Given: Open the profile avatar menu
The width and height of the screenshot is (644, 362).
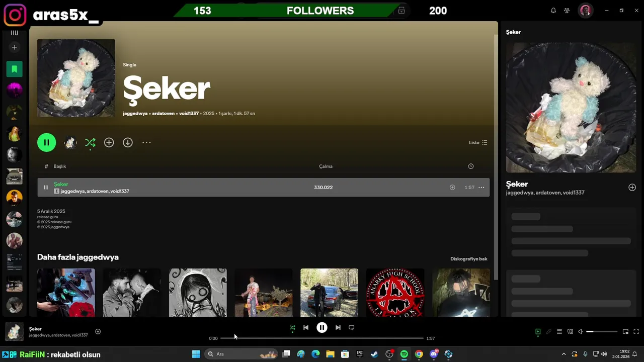Looking at the screenshot, I should pos(585,11).
